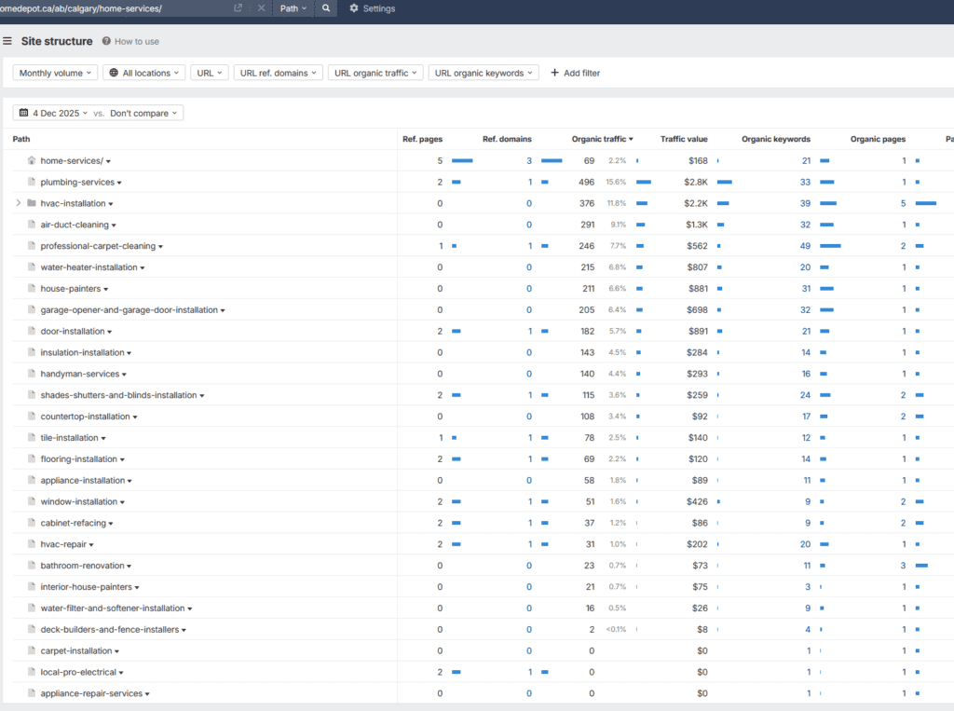Toggle the hamburger sidebar menu
The width and height of the screenshot is (954, 711).
(x=7, y=41)
